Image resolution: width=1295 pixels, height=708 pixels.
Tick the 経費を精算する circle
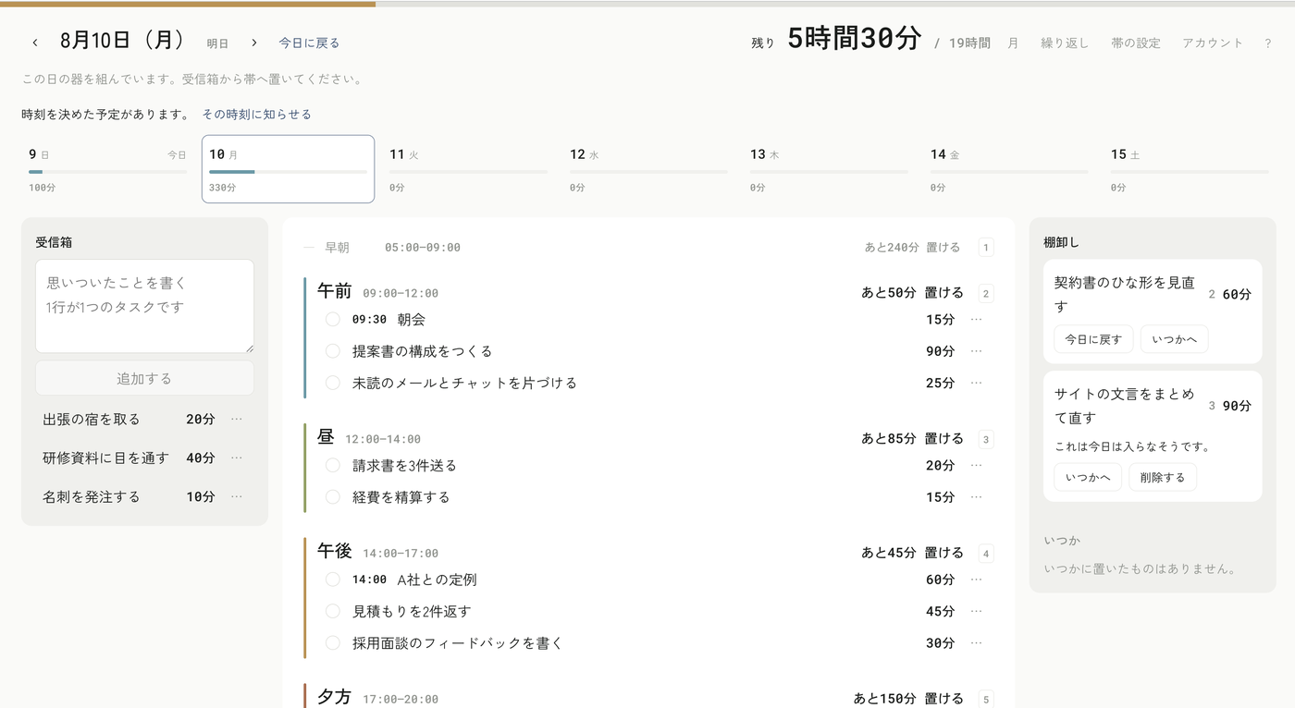coord(333,497)
